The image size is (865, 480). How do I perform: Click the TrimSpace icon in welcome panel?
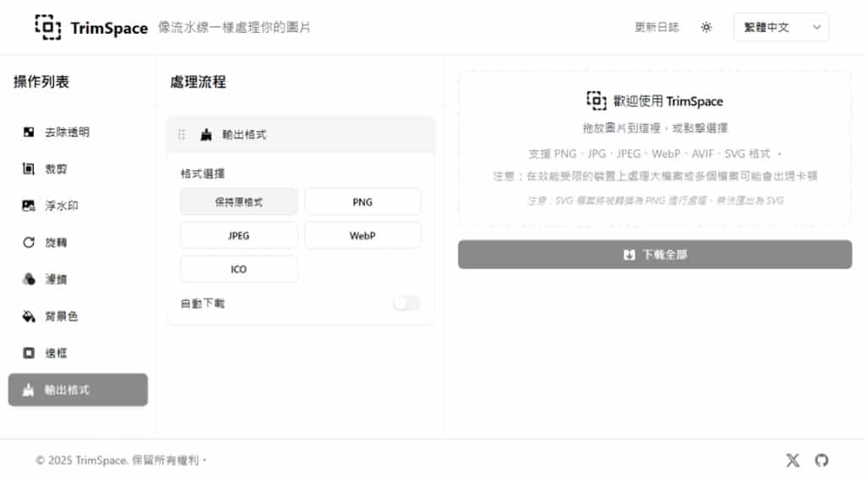pos(596,101)
